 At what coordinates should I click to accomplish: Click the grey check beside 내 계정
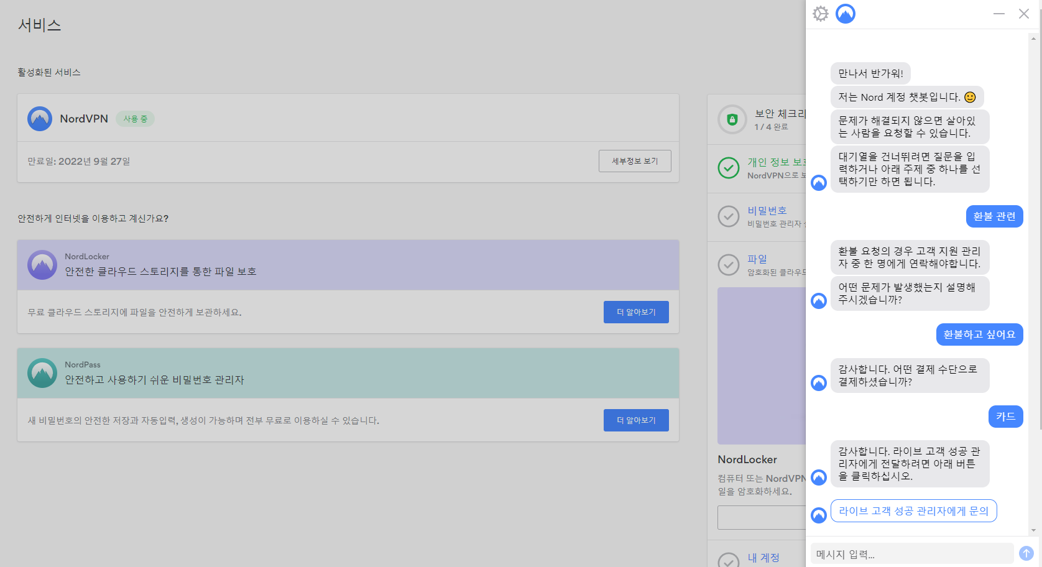coord(729,561)
